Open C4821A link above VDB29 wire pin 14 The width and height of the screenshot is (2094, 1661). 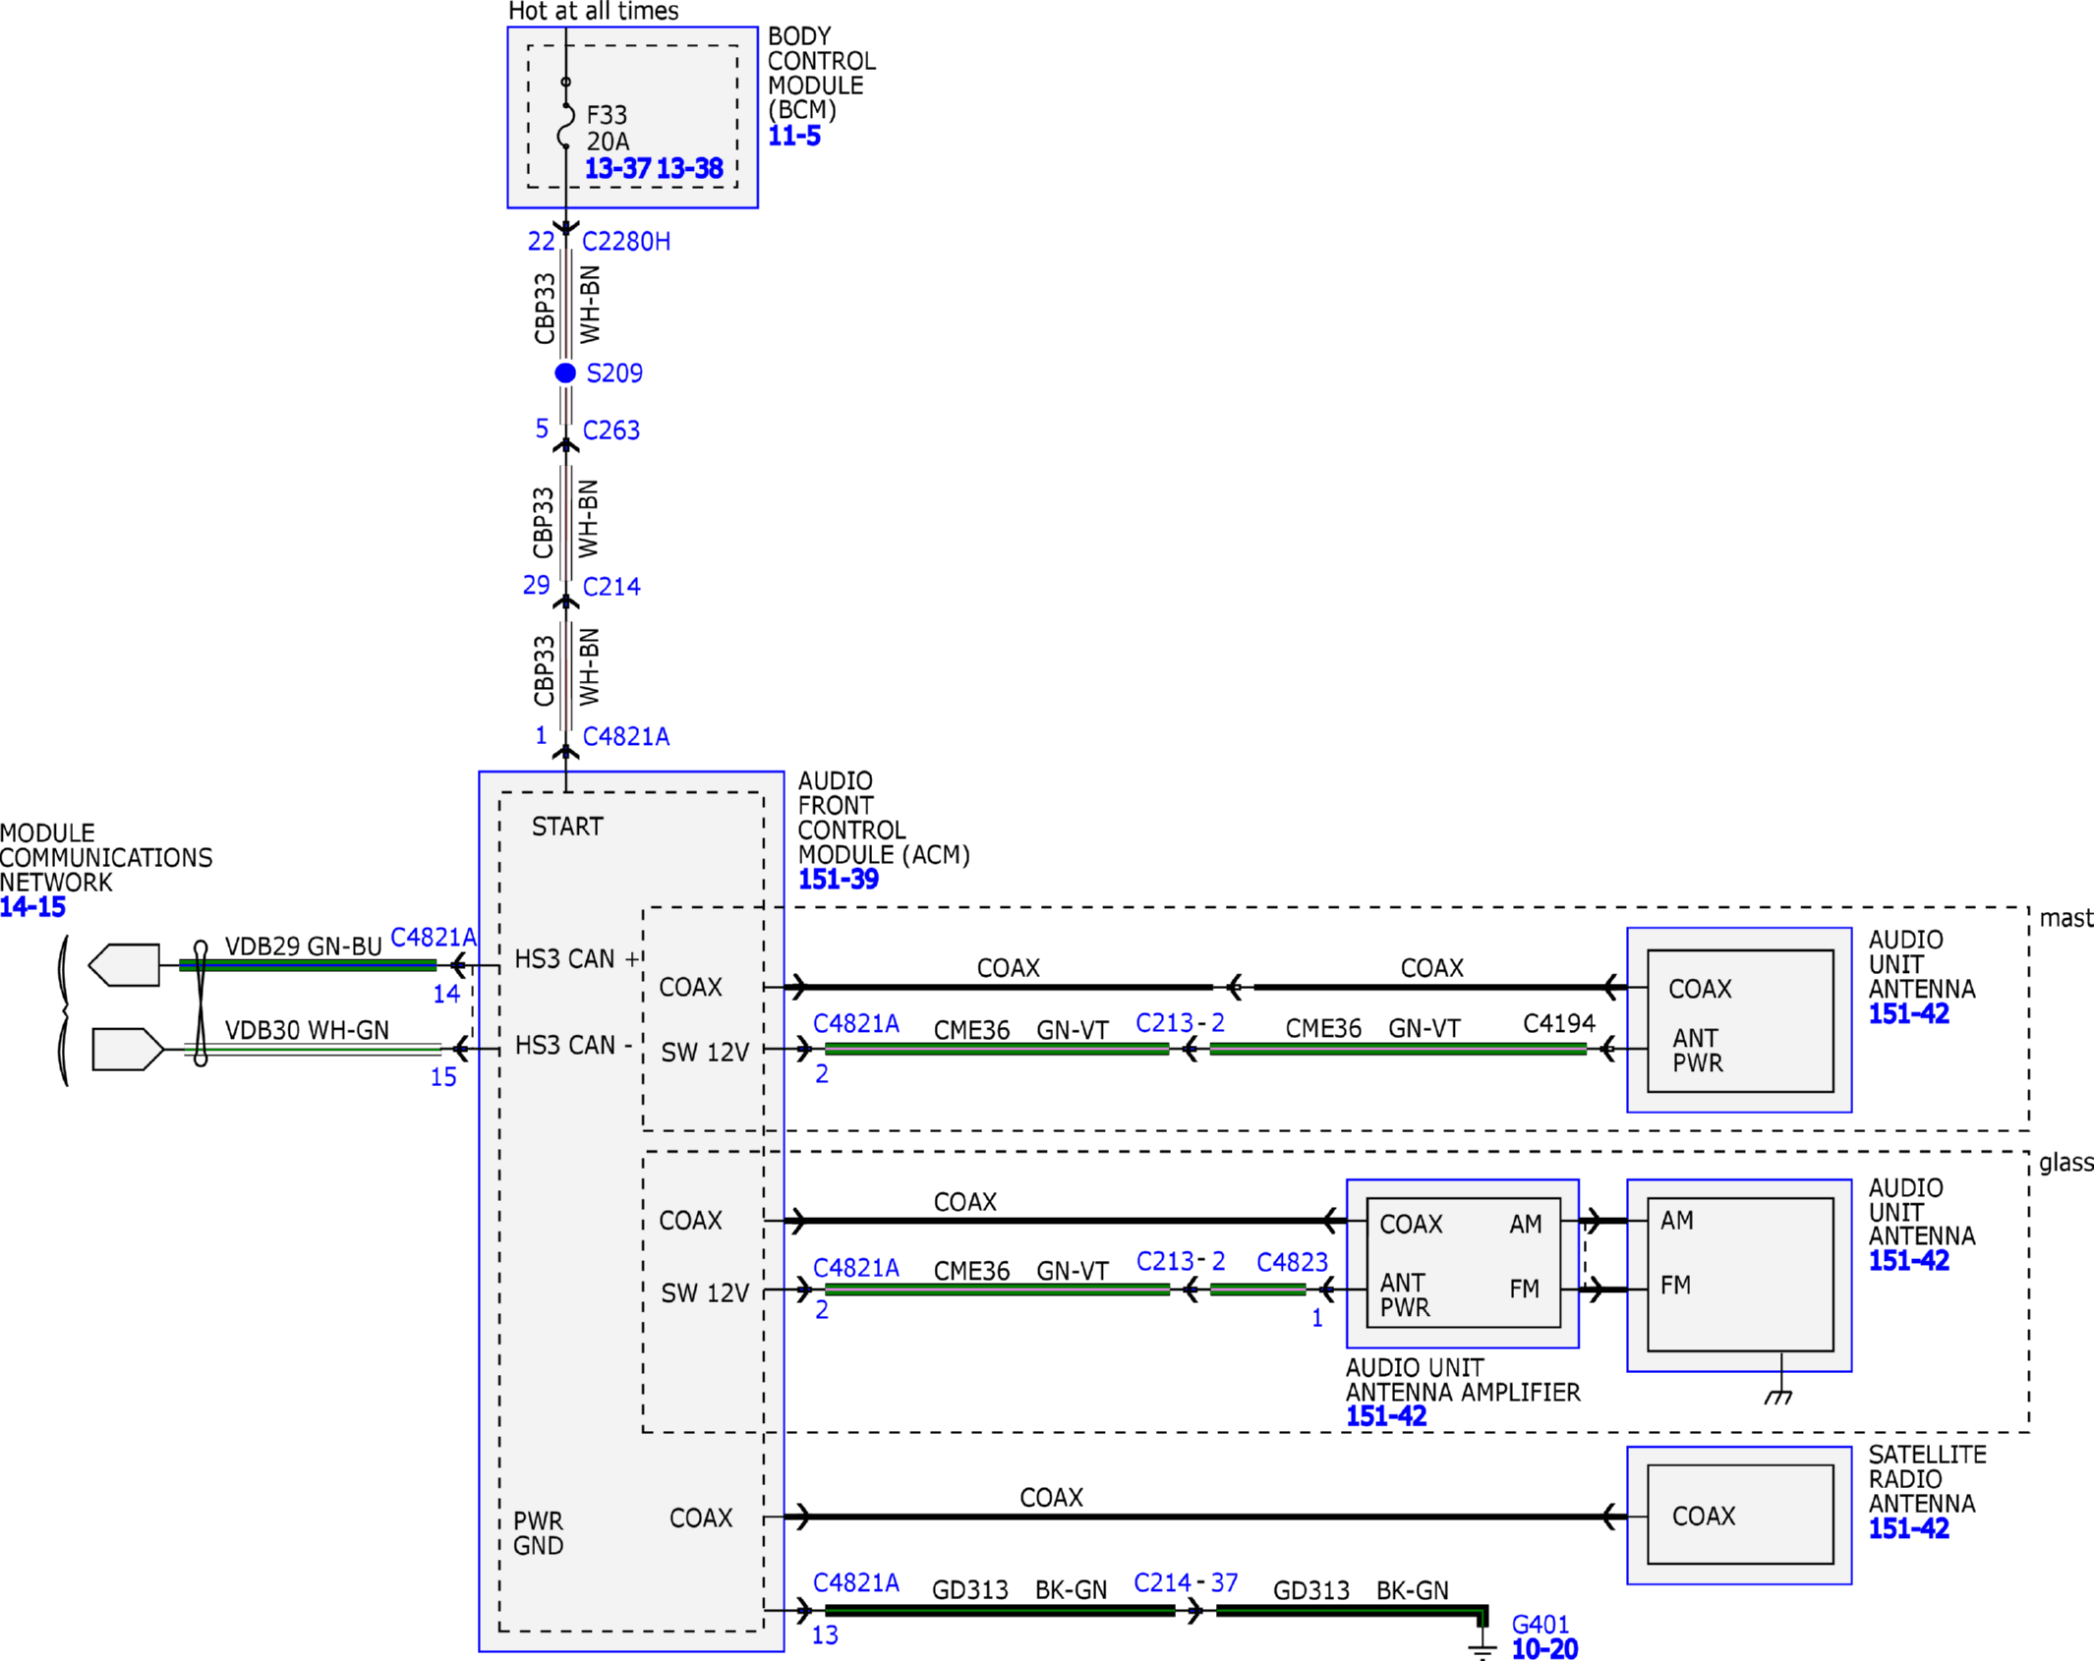pyautogui.click(x=434, y=937)
